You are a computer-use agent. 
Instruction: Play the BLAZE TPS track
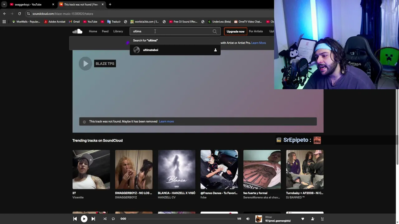tap(85, 63)
